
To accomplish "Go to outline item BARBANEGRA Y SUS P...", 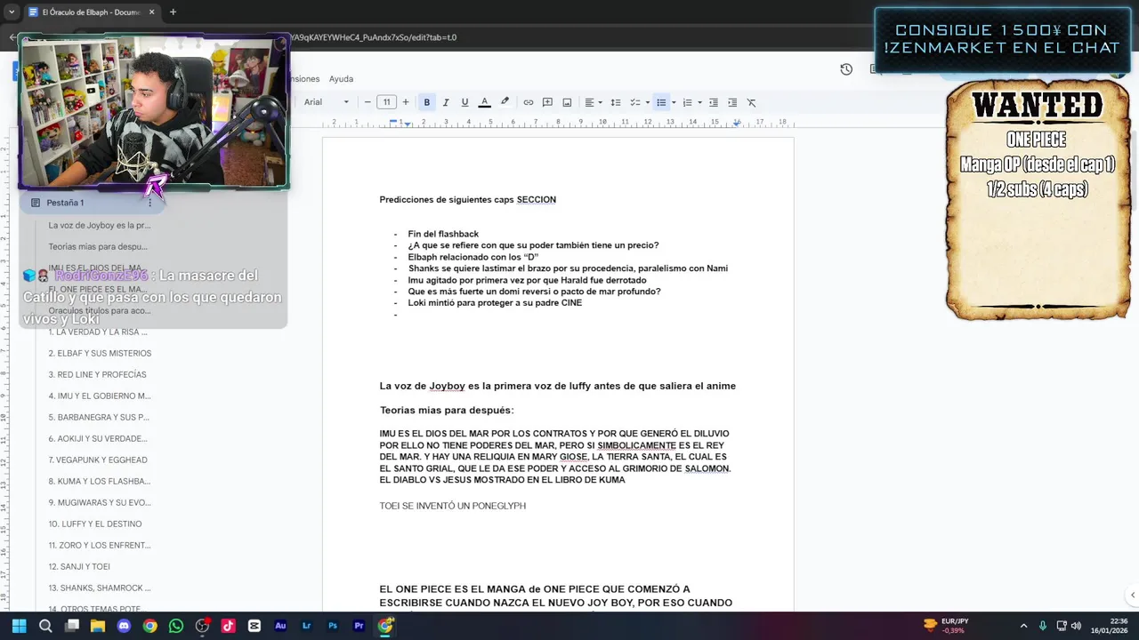I will [x=98, y=417].
